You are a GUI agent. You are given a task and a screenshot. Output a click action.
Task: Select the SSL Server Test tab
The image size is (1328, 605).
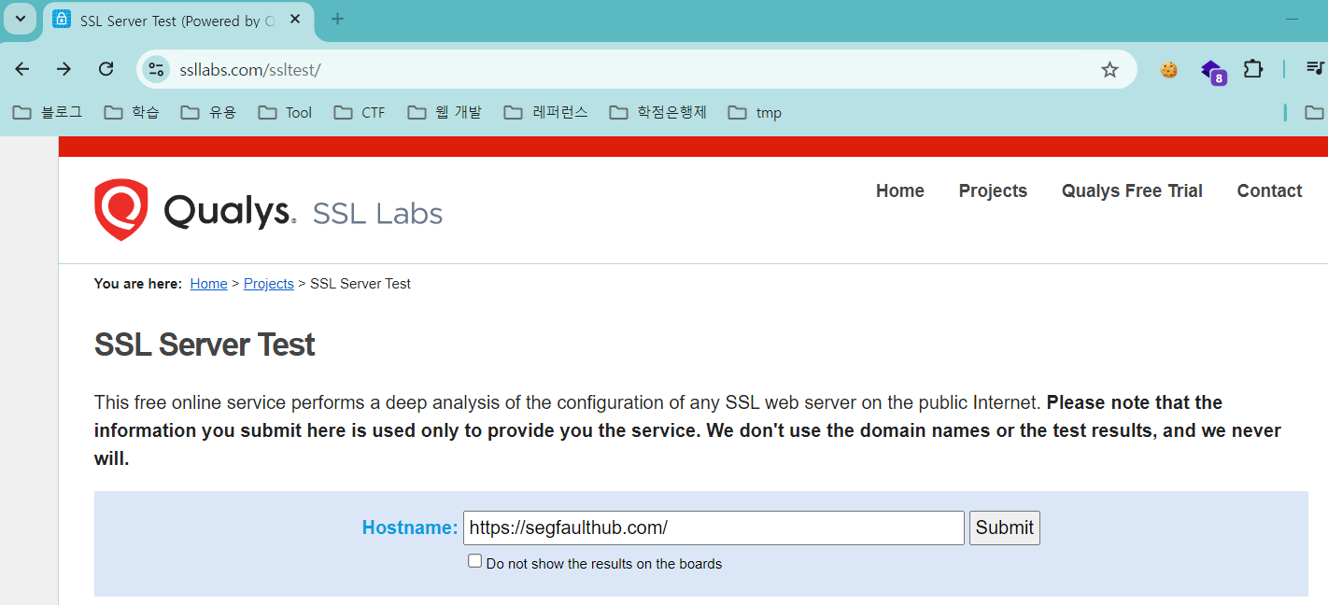coord(177,21)
